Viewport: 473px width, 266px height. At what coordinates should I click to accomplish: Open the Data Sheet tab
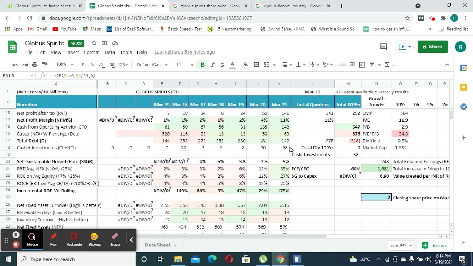click(x=160, y=245)
